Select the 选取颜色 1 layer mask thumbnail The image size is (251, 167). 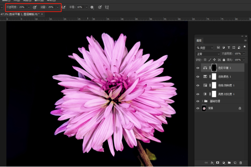[x=214, y=76]
